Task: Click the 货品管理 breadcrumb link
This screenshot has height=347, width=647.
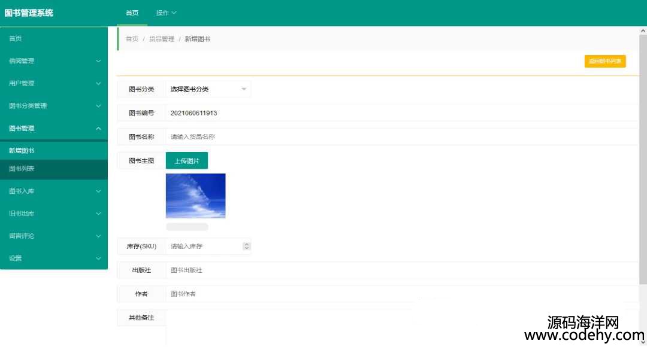Action: pos(162,39)
